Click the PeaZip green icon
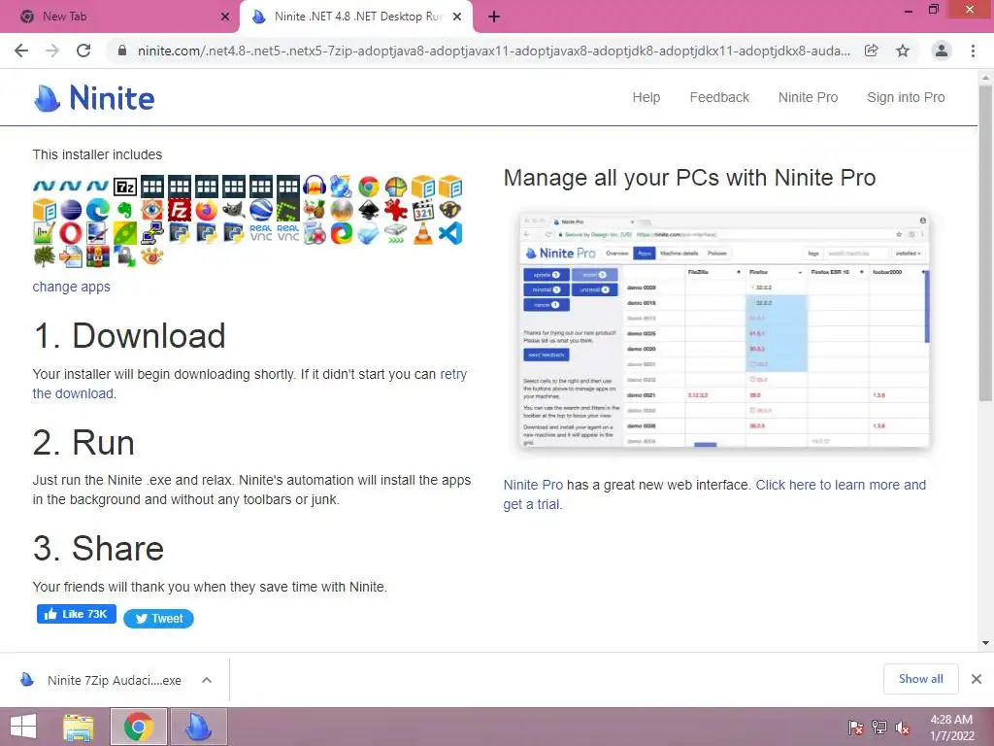The image size is (994, 746). coord(125,233)
